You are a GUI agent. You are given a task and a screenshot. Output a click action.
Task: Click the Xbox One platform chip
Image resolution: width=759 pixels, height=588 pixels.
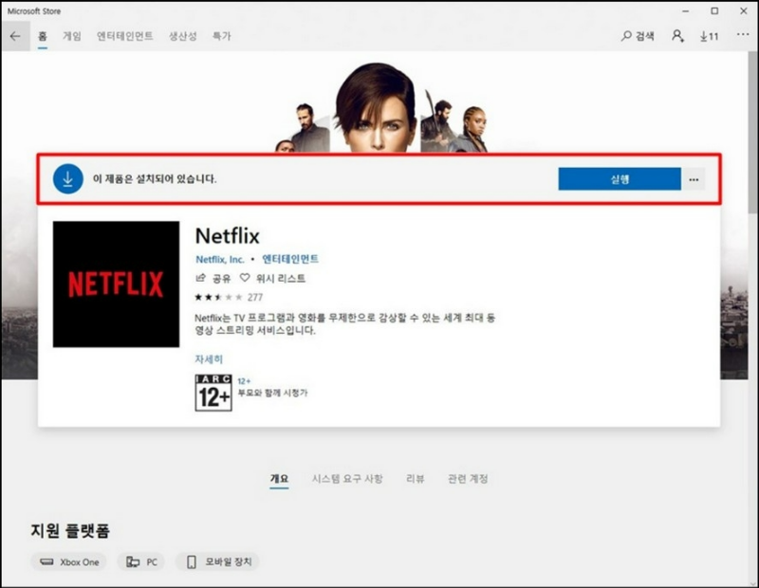68,561
